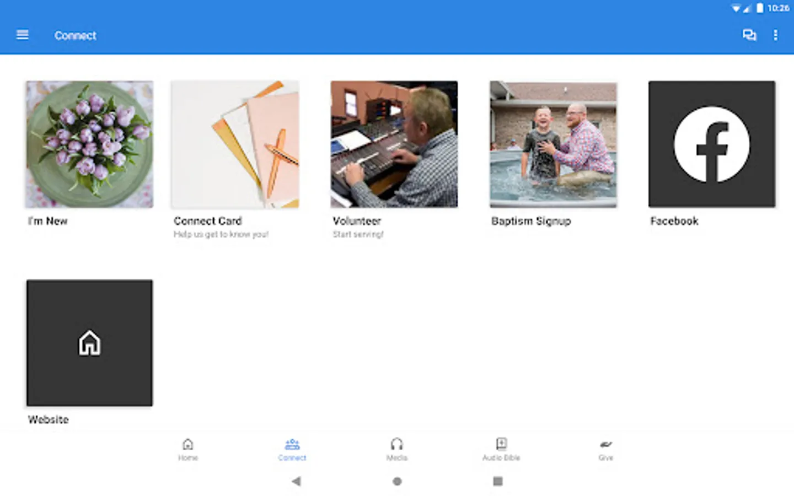
Task: Tap the battery icon in status bar
Action: 760,8
